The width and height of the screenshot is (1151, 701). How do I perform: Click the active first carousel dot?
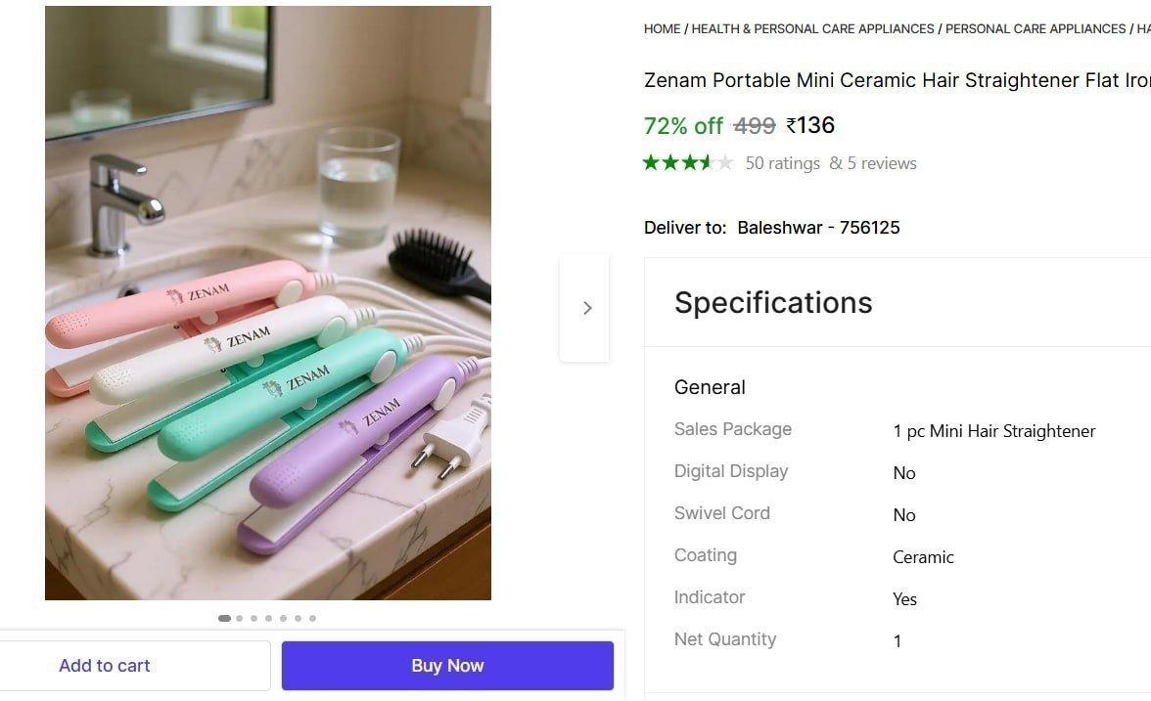(224, 618)
